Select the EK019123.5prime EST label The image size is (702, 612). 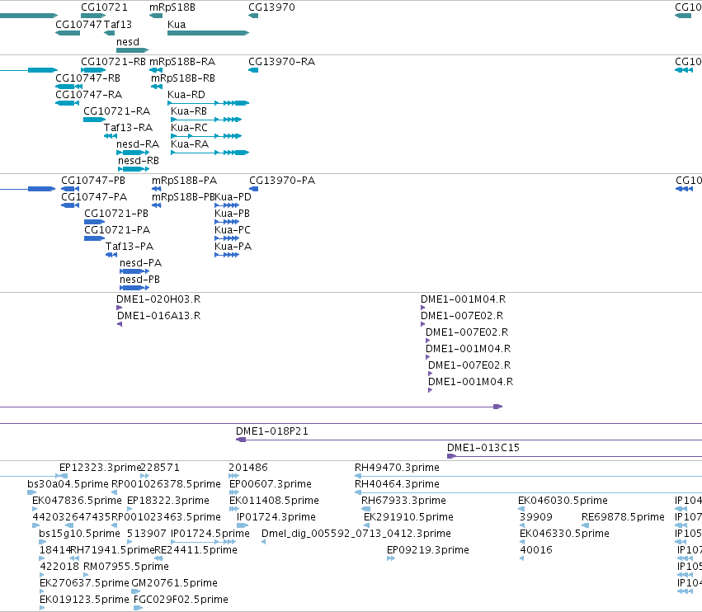(84, 600)
